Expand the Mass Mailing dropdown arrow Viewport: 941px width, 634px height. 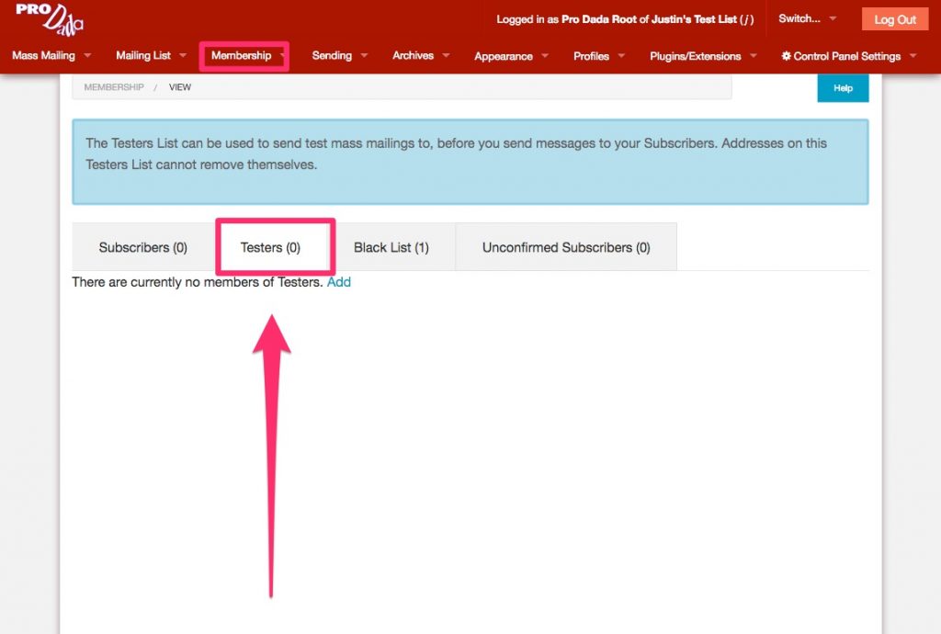pos(87,55)
